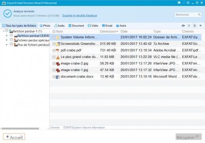205x143 pixels.
Task: Filter results by Photo
Action: (45, 26)
